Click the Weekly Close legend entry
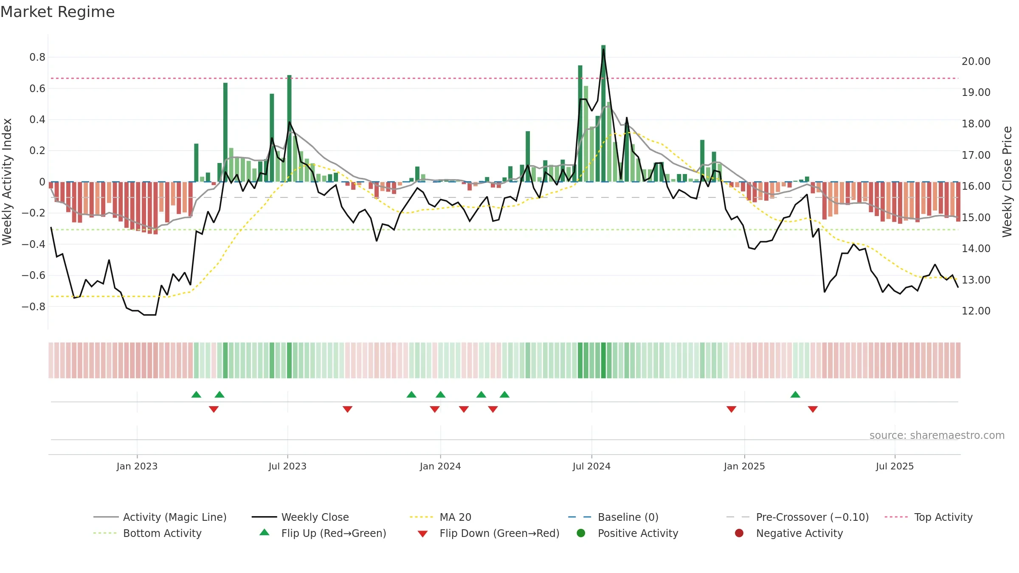This screenshot has width=1019, height=573. tap(300, 517)
